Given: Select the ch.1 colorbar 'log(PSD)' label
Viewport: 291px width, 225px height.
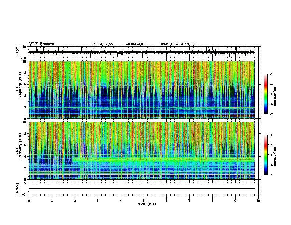Looking at the screenshot, I should (x=275, y=96).
